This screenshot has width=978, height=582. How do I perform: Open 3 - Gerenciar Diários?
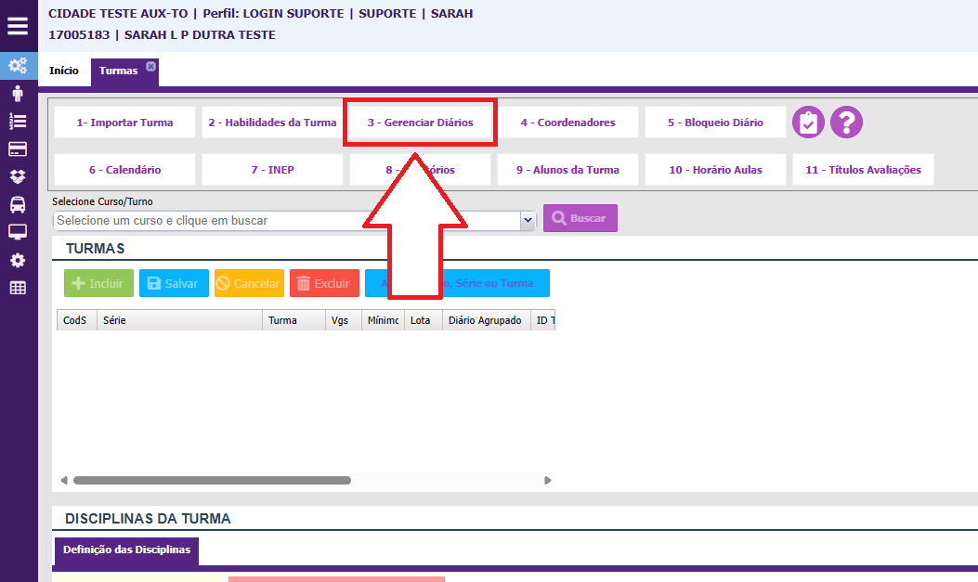tap(420, 123)
